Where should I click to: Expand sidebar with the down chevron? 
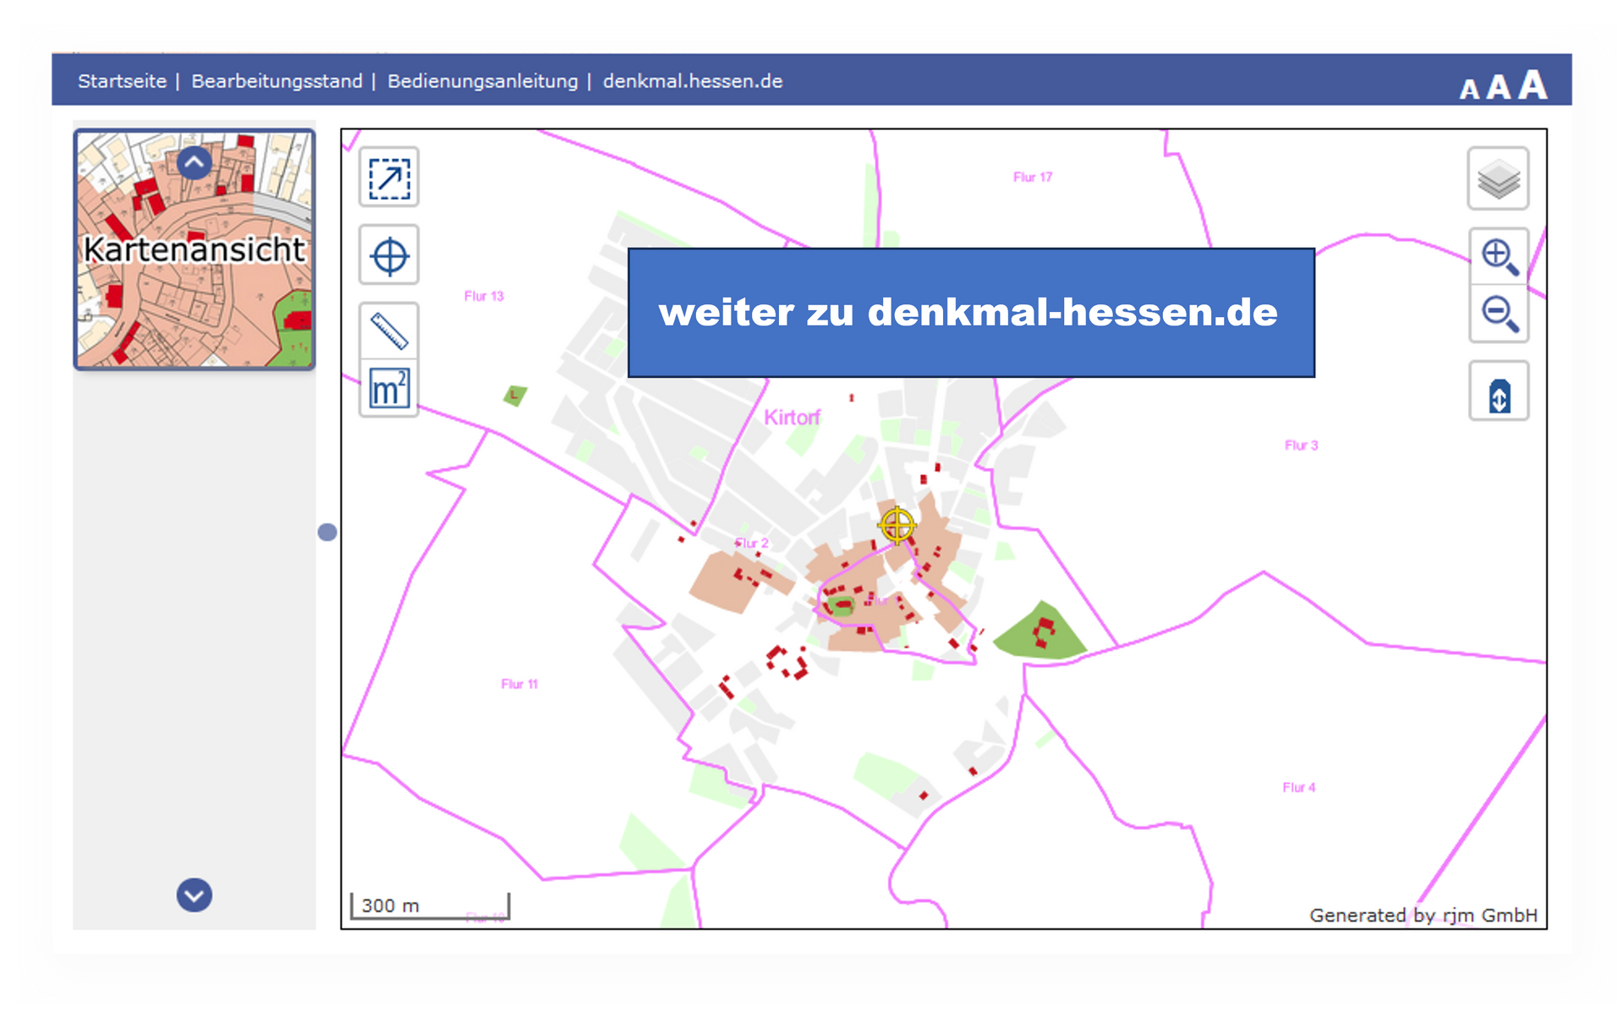point(195,894)
